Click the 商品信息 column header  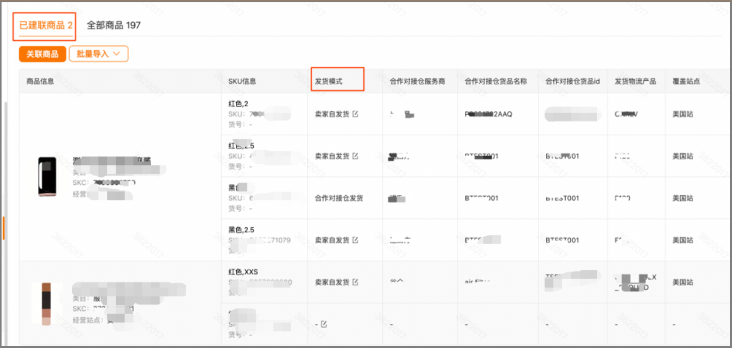(x=40, y=81)
